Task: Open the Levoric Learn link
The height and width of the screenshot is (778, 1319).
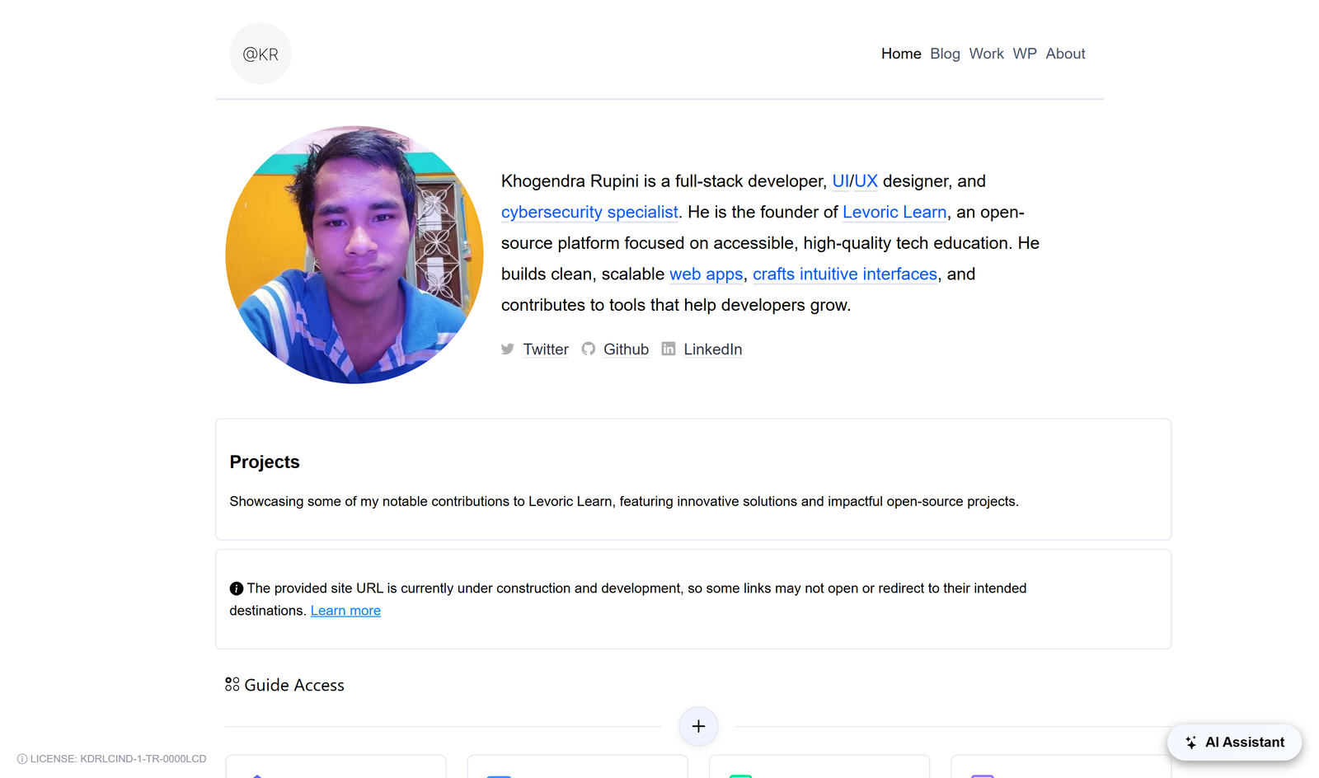Action: tap(894, 212)
